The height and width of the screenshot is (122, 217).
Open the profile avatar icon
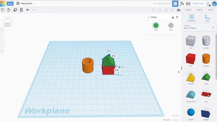click(x=214, y=4)
